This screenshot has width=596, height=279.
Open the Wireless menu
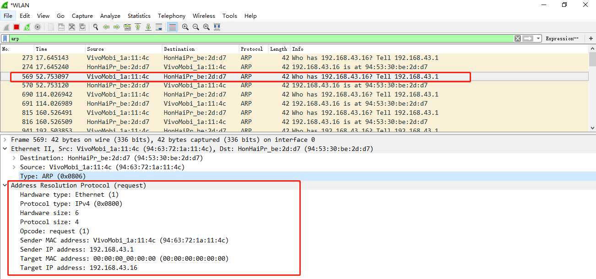point(204,16)
